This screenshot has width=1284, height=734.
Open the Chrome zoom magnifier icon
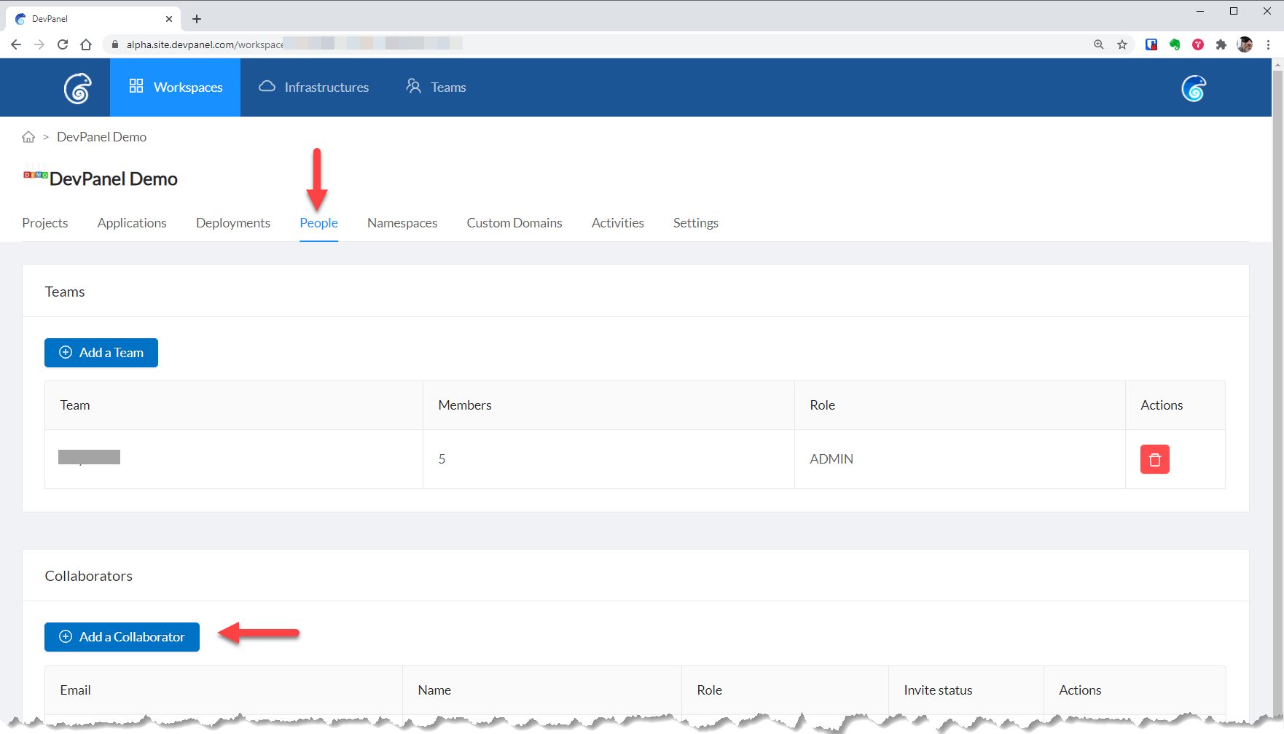click(x=1099, y=44)
